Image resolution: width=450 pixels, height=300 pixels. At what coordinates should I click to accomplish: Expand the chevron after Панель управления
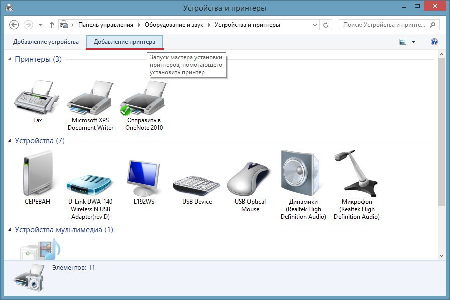tap(139, 25)
